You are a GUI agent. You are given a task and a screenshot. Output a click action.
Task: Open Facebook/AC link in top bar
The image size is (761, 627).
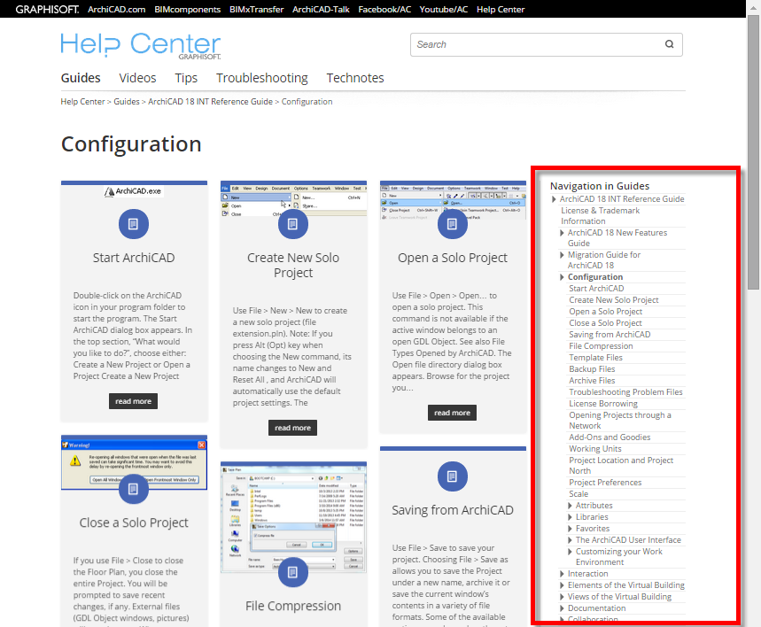384,9
